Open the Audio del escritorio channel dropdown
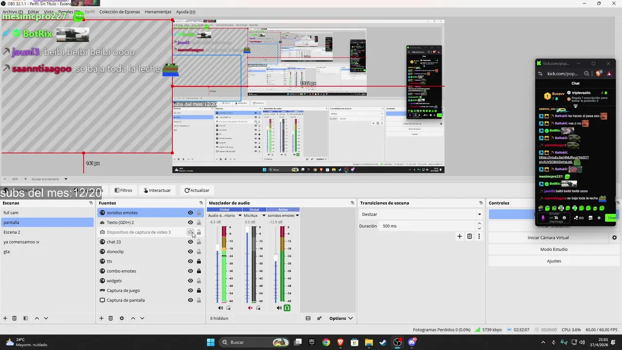This screenshot has height=350, width=622. (x=240, y=215)
